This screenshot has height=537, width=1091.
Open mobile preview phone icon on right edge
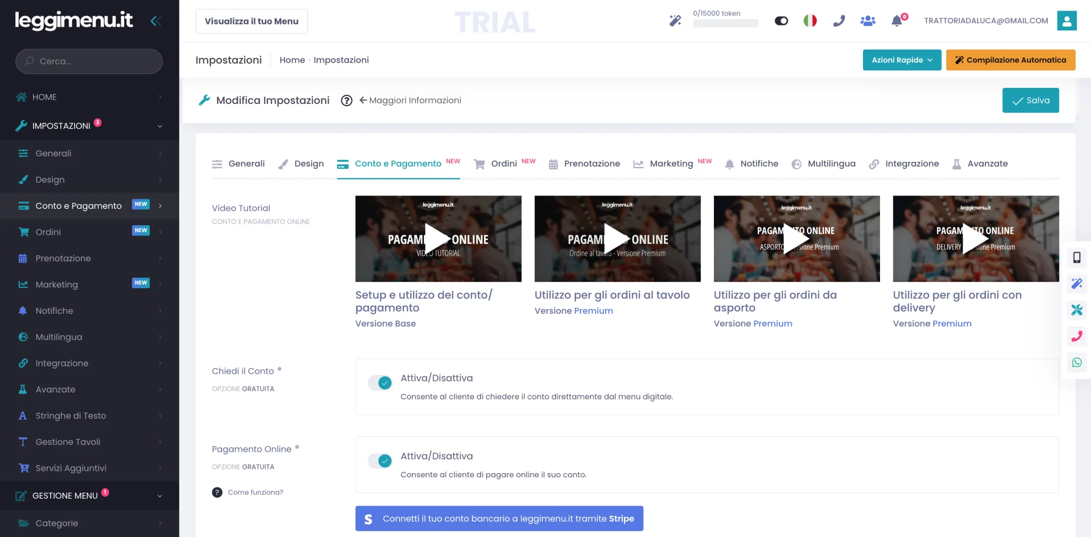coord(1077,258)
